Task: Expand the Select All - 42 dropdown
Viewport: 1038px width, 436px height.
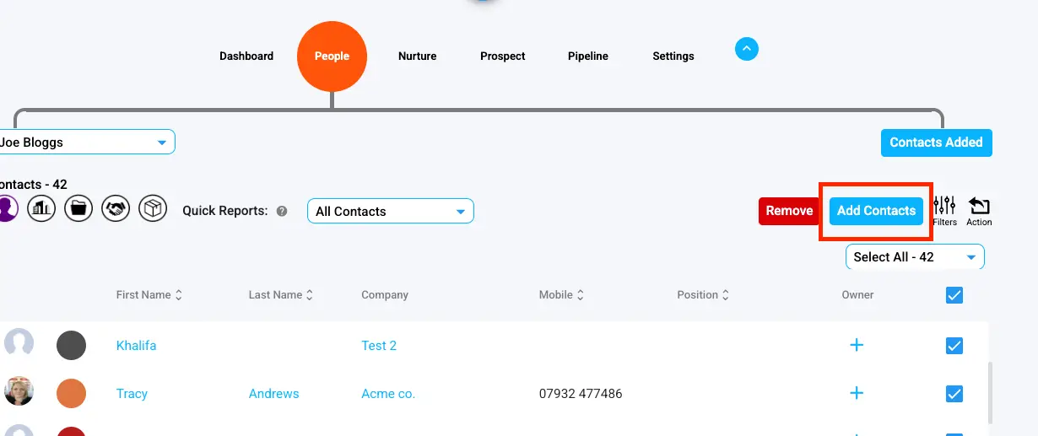Action: [x=915, y=257]
